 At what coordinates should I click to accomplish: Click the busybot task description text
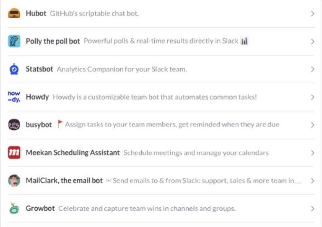(172, 125)
